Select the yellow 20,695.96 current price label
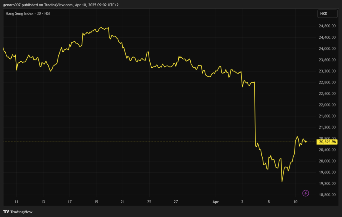 [328, 142]
